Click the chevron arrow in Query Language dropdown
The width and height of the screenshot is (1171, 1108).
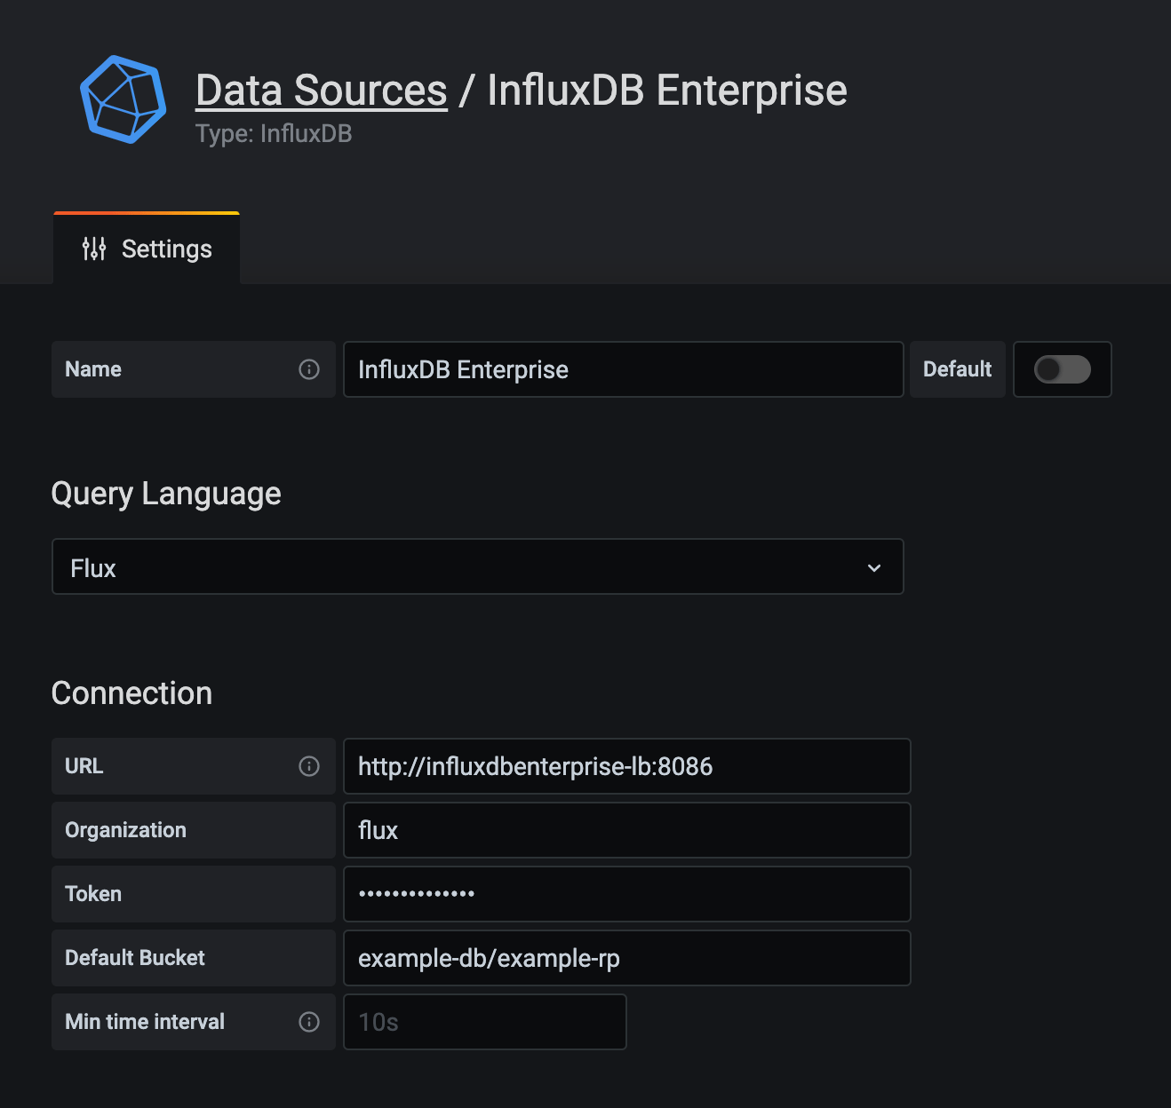click(x=874, y=568)
